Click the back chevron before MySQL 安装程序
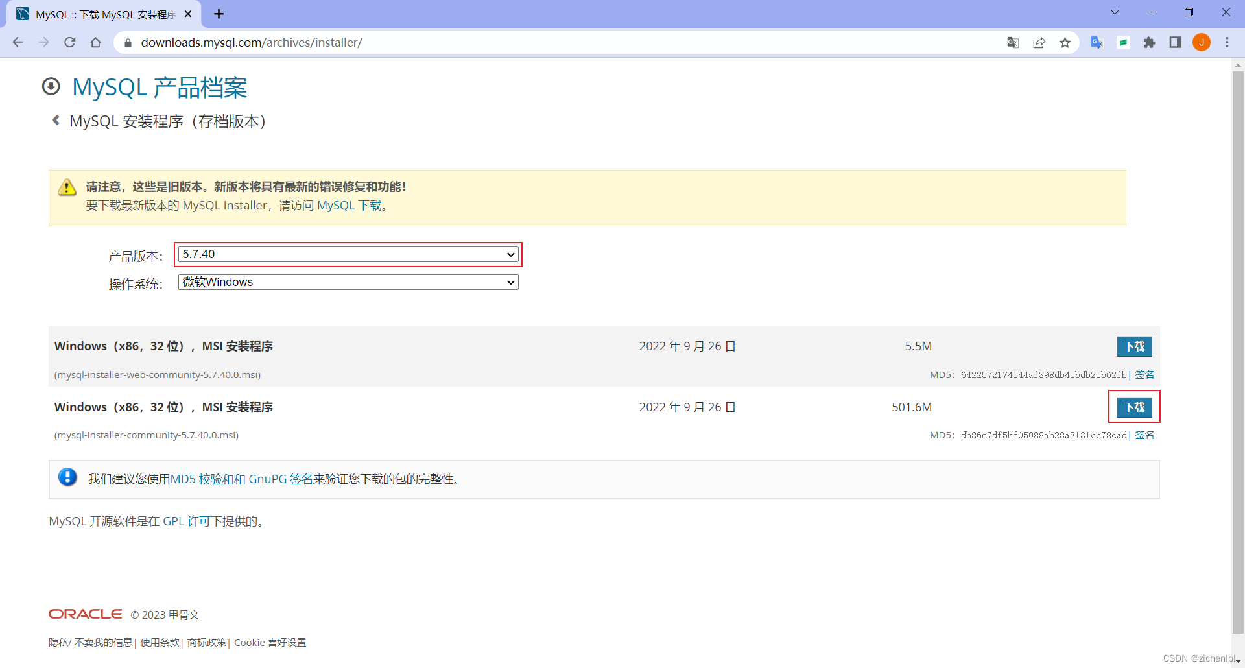Image resolution: width=1245 pixels, height=668 pixels. (56, 120)
